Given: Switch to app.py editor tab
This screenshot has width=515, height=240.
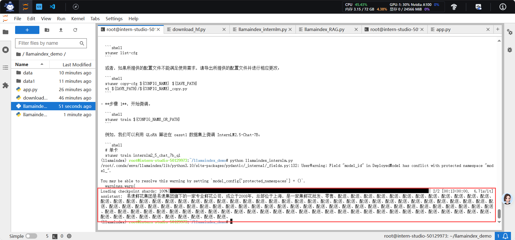Looking at the screenshot, I should [x=460, y=29].
